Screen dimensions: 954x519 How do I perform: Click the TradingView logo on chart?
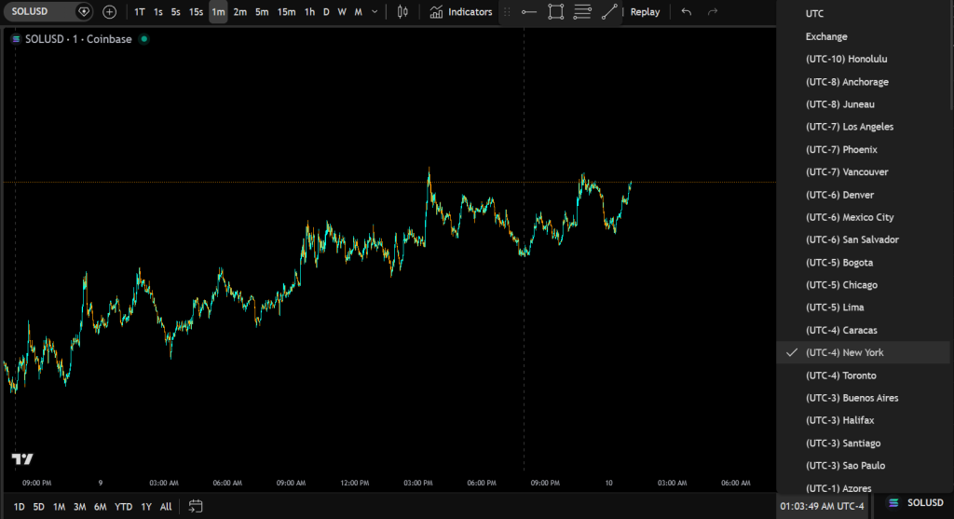click(x=22, y=458)
